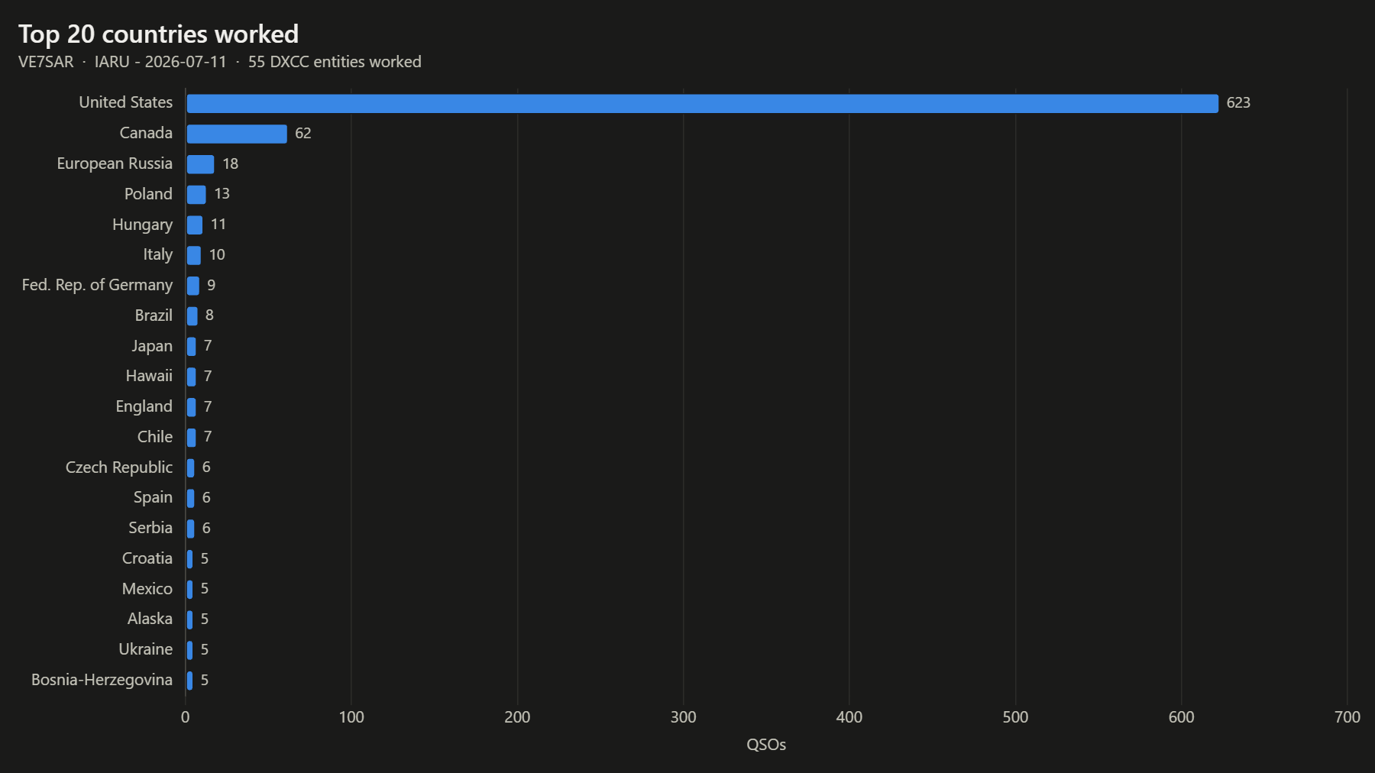1375x773 pixels.
Task: Click the Canada bar in chart
Action: click(237, 134)
